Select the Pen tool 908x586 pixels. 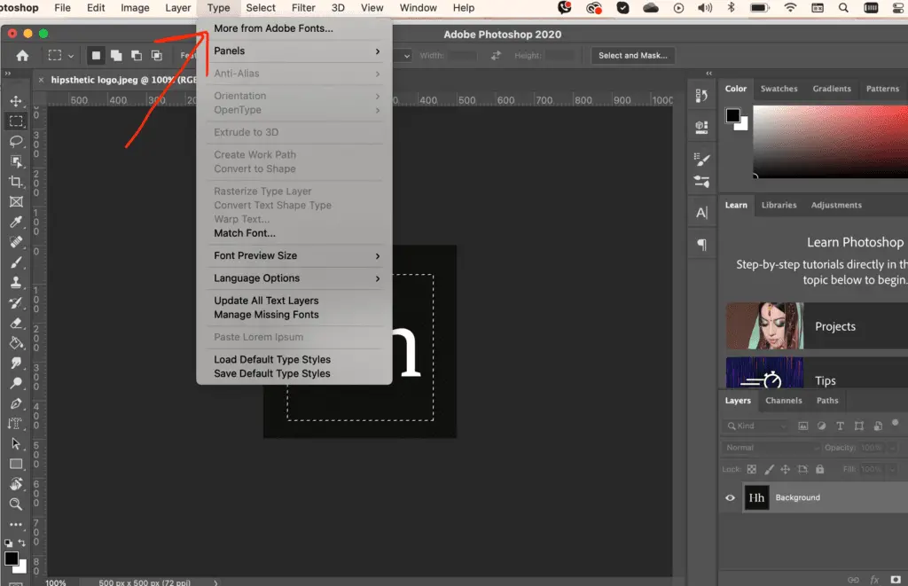point(16,403)
